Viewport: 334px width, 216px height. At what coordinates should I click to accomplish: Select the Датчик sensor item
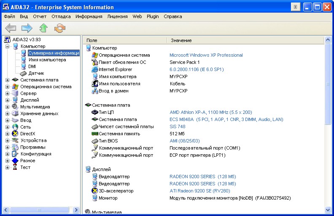click(x=36, y=73)
